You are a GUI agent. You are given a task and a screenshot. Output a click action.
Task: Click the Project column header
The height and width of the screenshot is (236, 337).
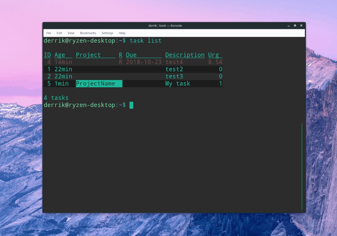[x=95, y=55]
